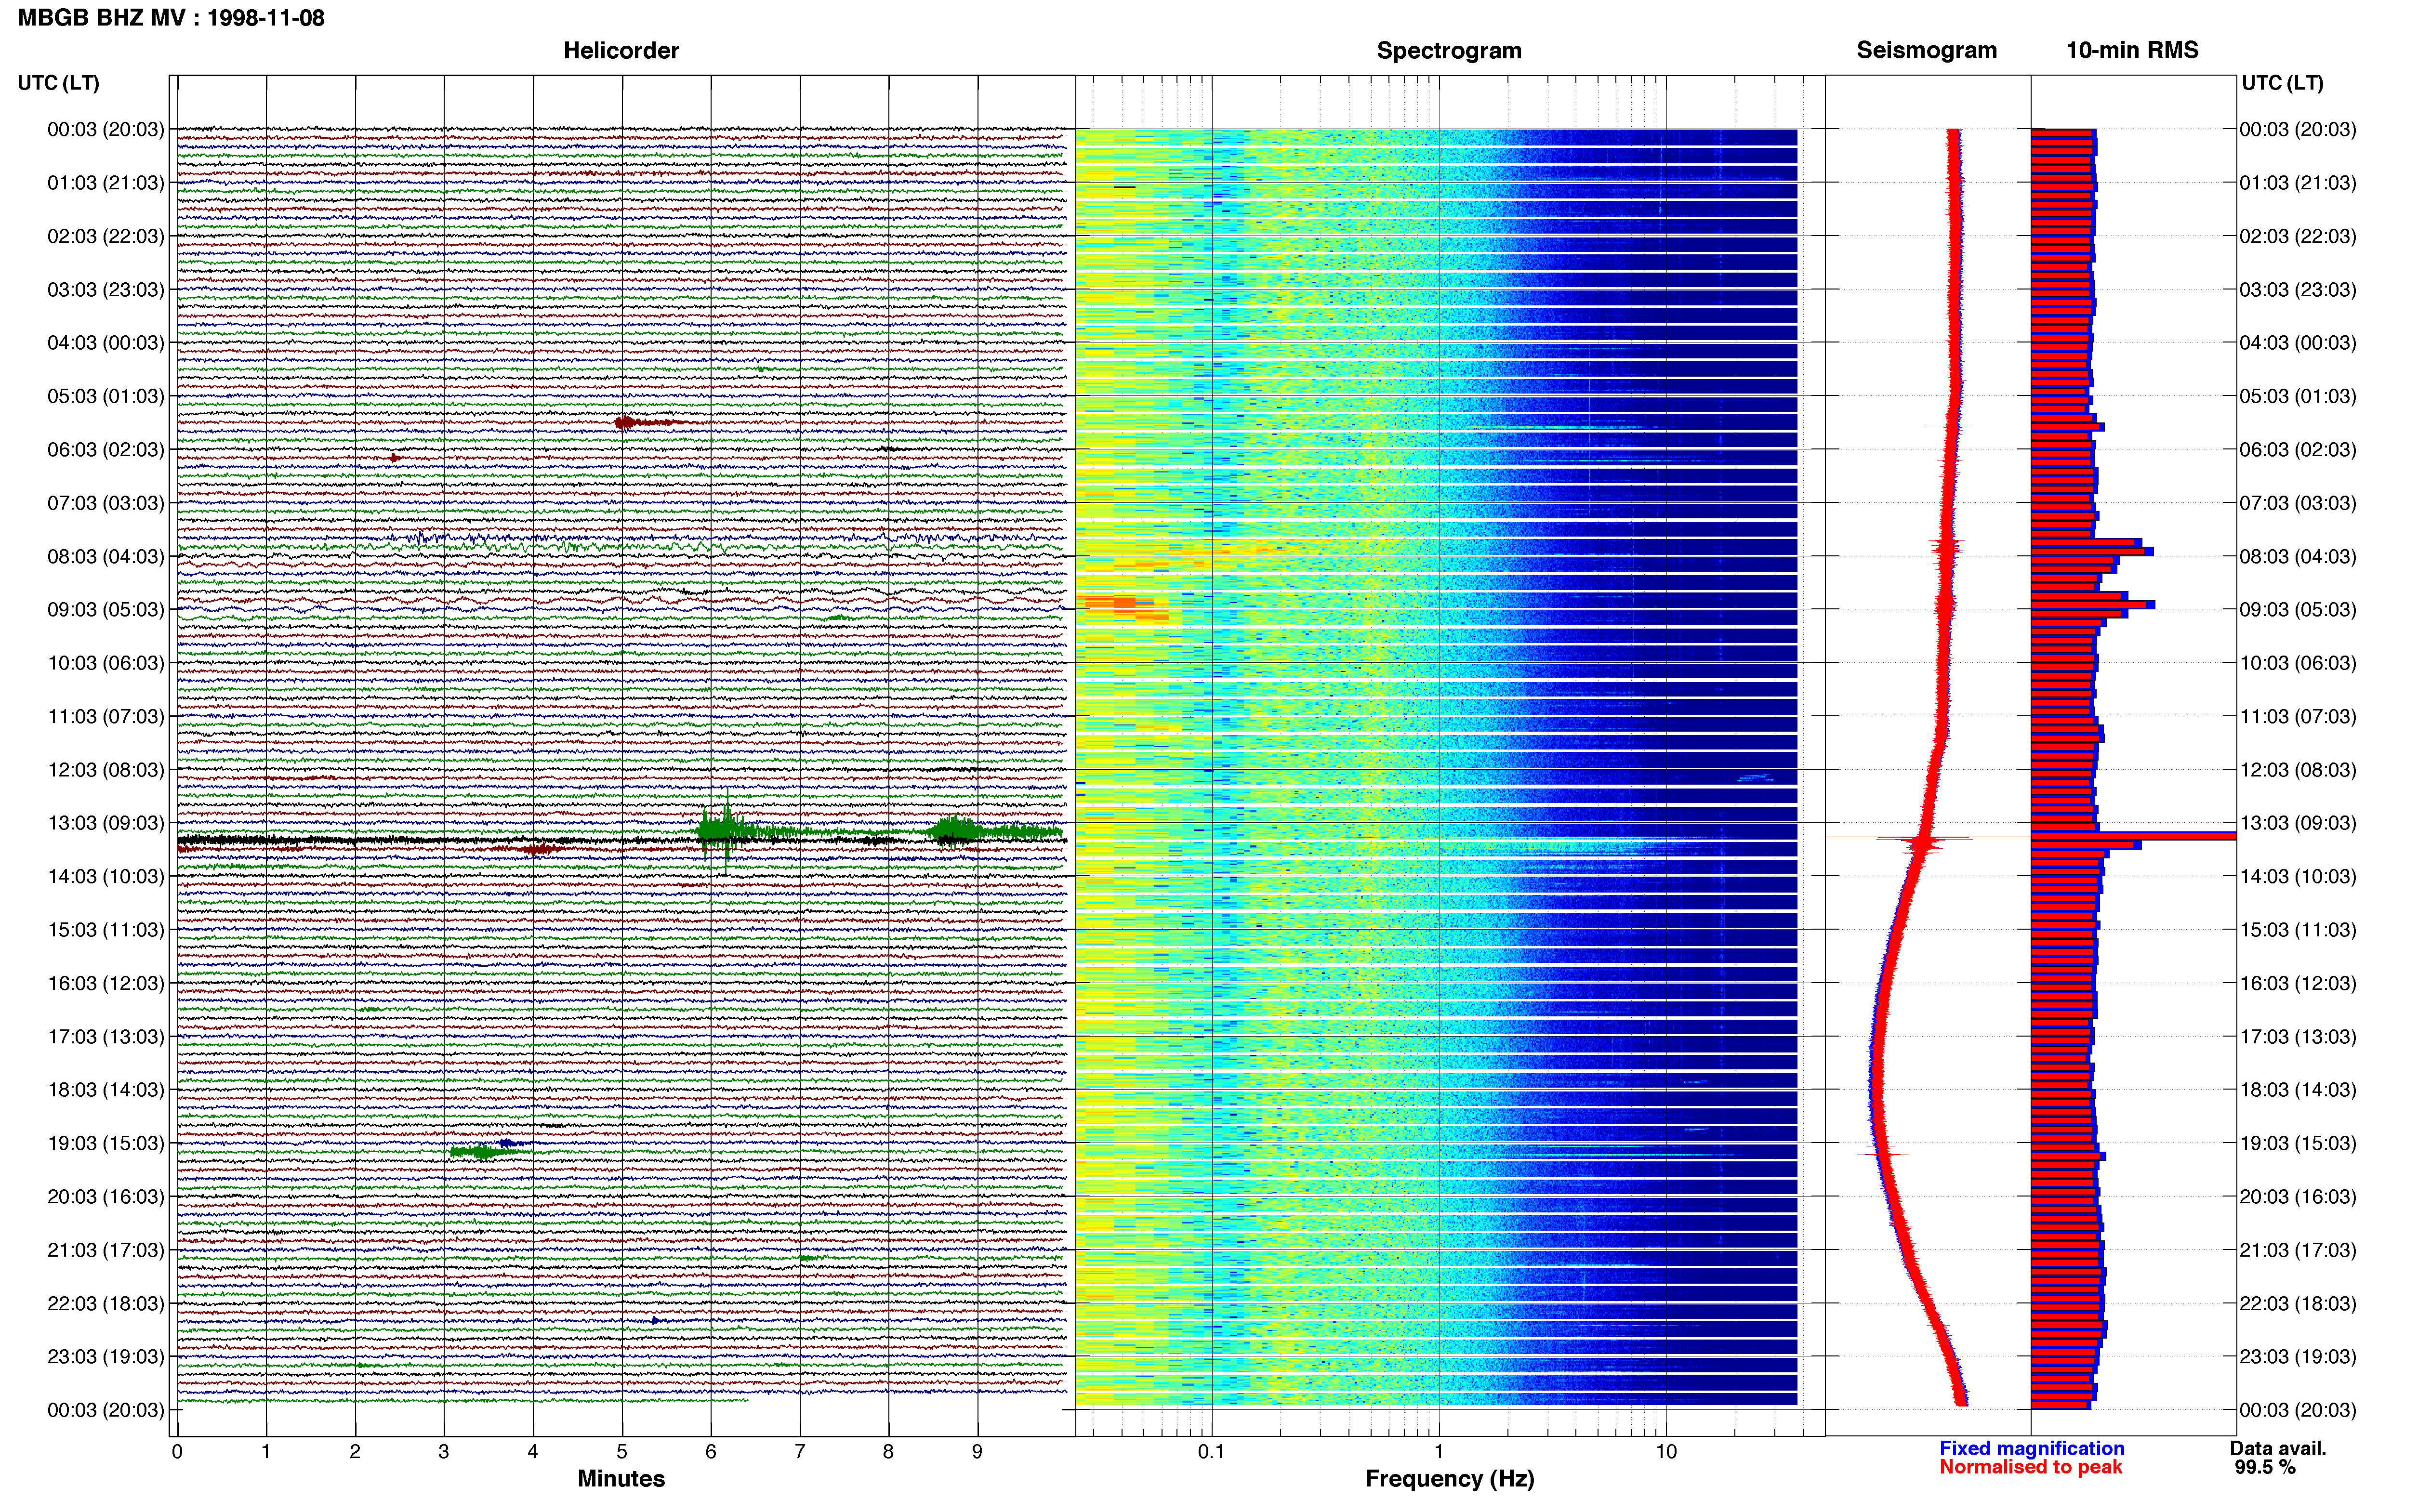
Task: Click the 14:03 (10:03) label beside the RMS panel
Action: click(2298, 876)
